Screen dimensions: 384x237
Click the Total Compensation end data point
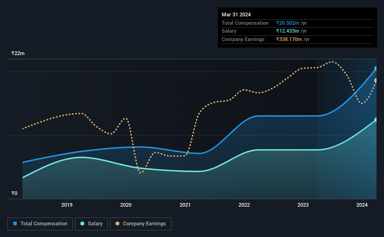point(376,69)
